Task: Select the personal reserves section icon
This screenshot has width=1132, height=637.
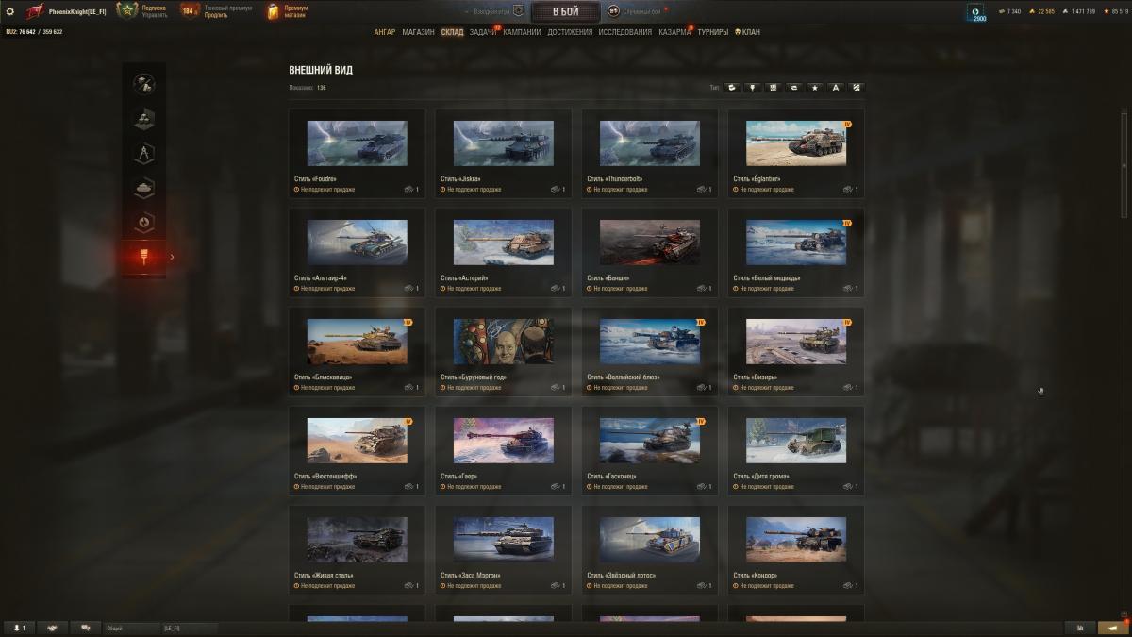Action: [143, 223]
